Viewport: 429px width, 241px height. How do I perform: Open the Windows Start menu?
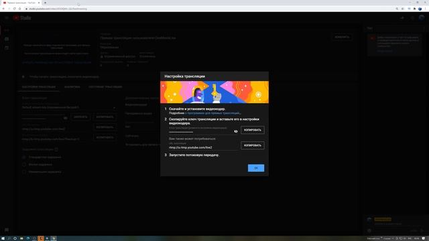(x=3, y=238)
